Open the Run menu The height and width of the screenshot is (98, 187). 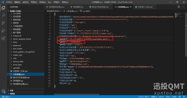point(50,2)
